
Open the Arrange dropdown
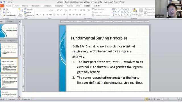(x=135, y=12)
